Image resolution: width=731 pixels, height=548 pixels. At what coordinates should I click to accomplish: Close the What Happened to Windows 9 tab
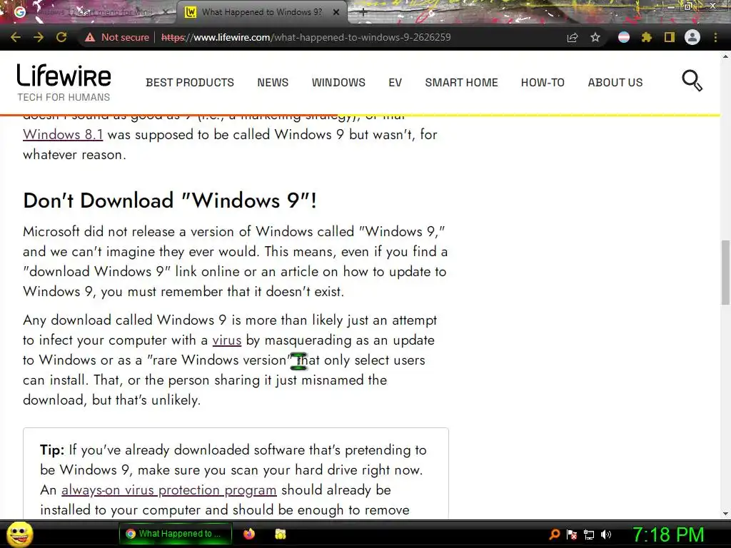[x=336, y=13]
